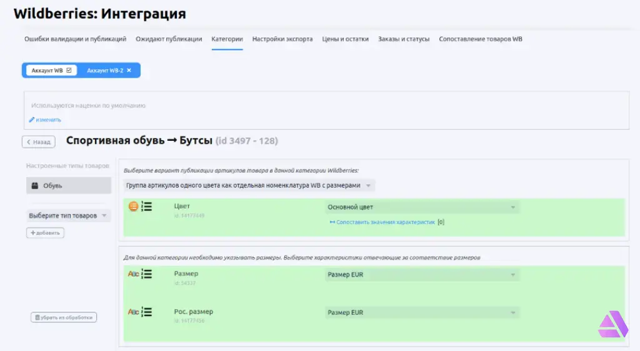The width and height of the screenshot is (640, 351).
Task: Click the list icon in Рос. размер row
Action: [x=146, y=312]
